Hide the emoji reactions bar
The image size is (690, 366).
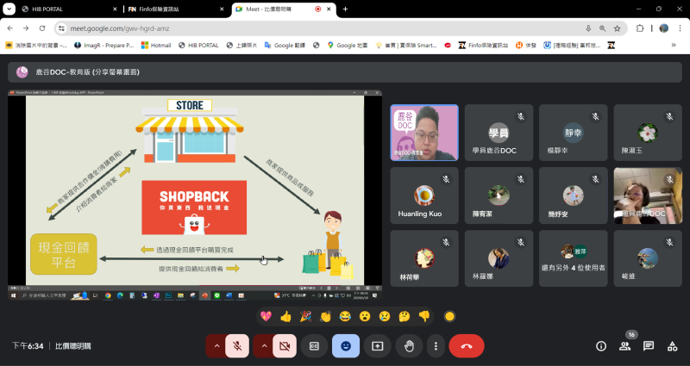pyautogui.click(x=346, y=346)
